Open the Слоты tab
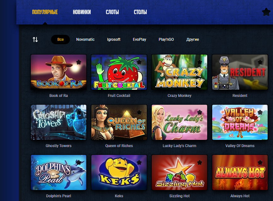 click(112, 12)
